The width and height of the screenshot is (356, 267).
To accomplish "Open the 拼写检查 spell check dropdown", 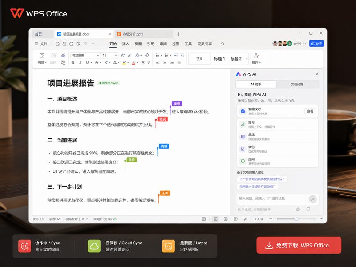I will (x=77, y=219).
